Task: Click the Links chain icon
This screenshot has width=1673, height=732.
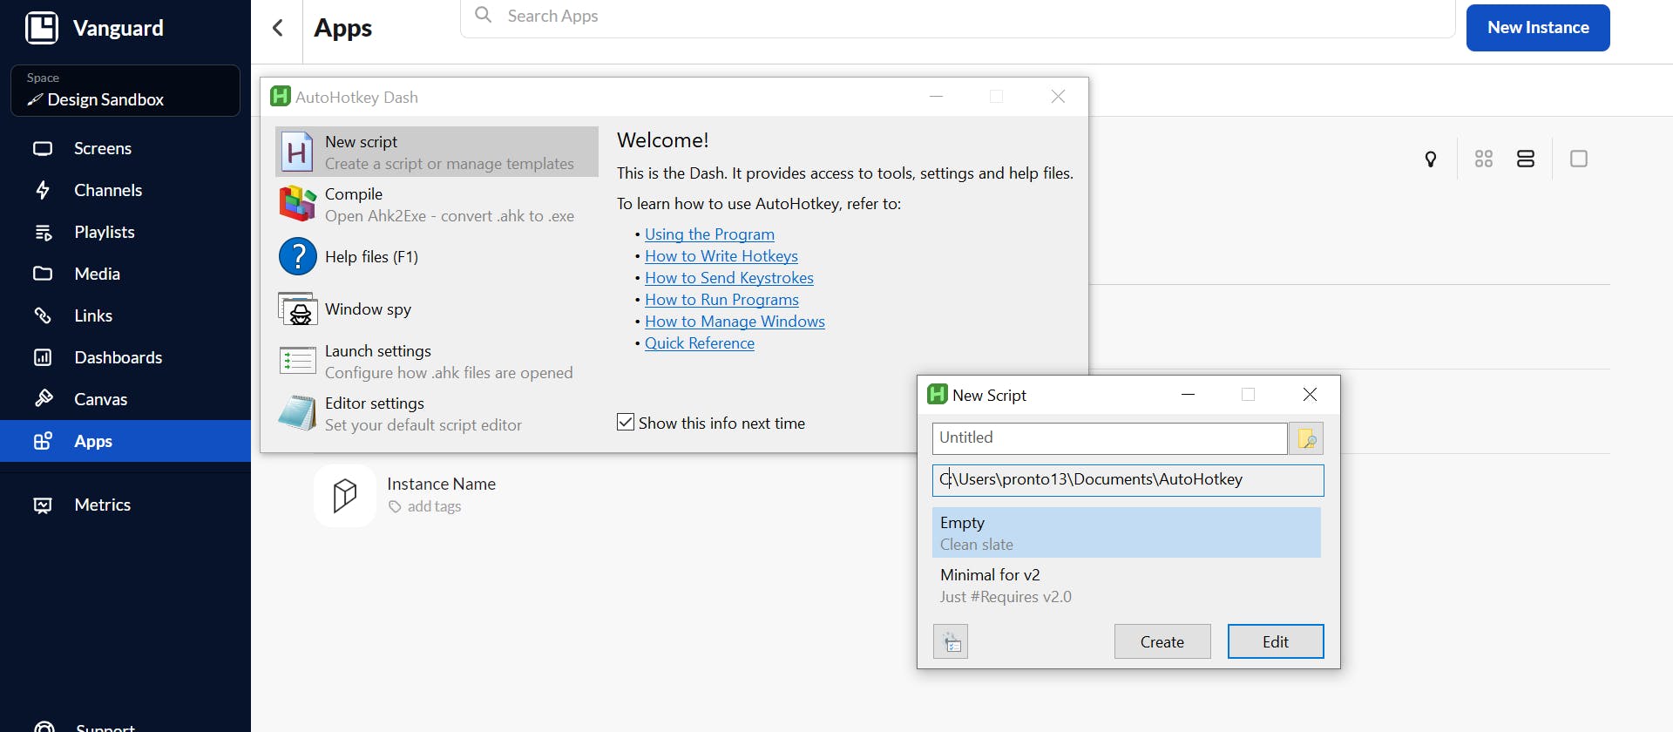Action: (x=43, y=315)
